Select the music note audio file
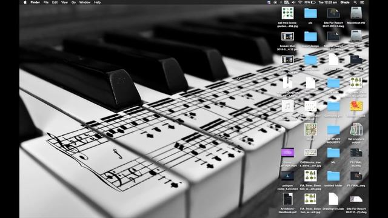This screenshot has height=218, width=388. 287,107
